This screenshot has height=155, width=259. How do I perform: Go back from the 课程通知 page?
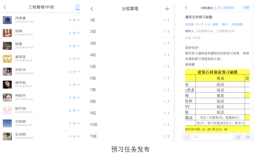tap(186, 8)
